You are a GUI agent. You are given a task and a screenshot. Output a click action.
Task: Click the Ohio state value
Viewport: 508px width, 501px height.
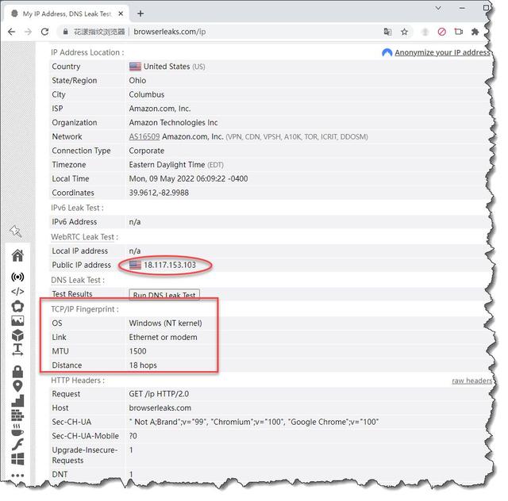pos(137,80)
